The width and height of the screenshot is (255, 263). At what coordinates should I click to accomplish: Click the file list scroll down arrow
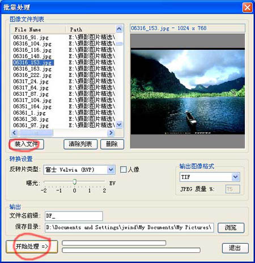click(119, 125)
